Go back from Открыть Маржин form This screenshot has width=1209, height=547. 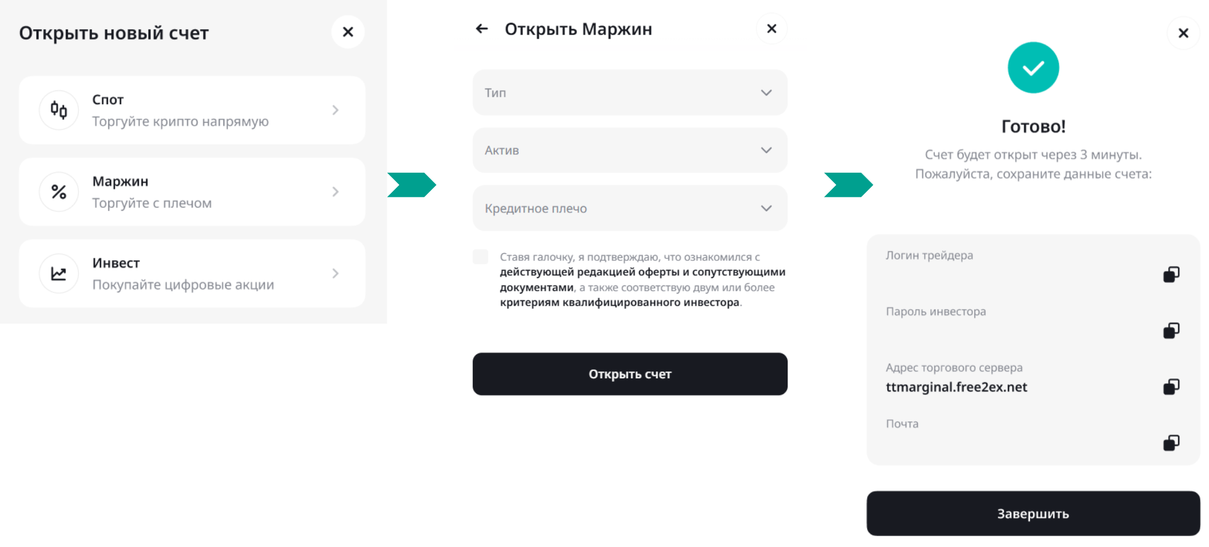(x=482, y=29)
